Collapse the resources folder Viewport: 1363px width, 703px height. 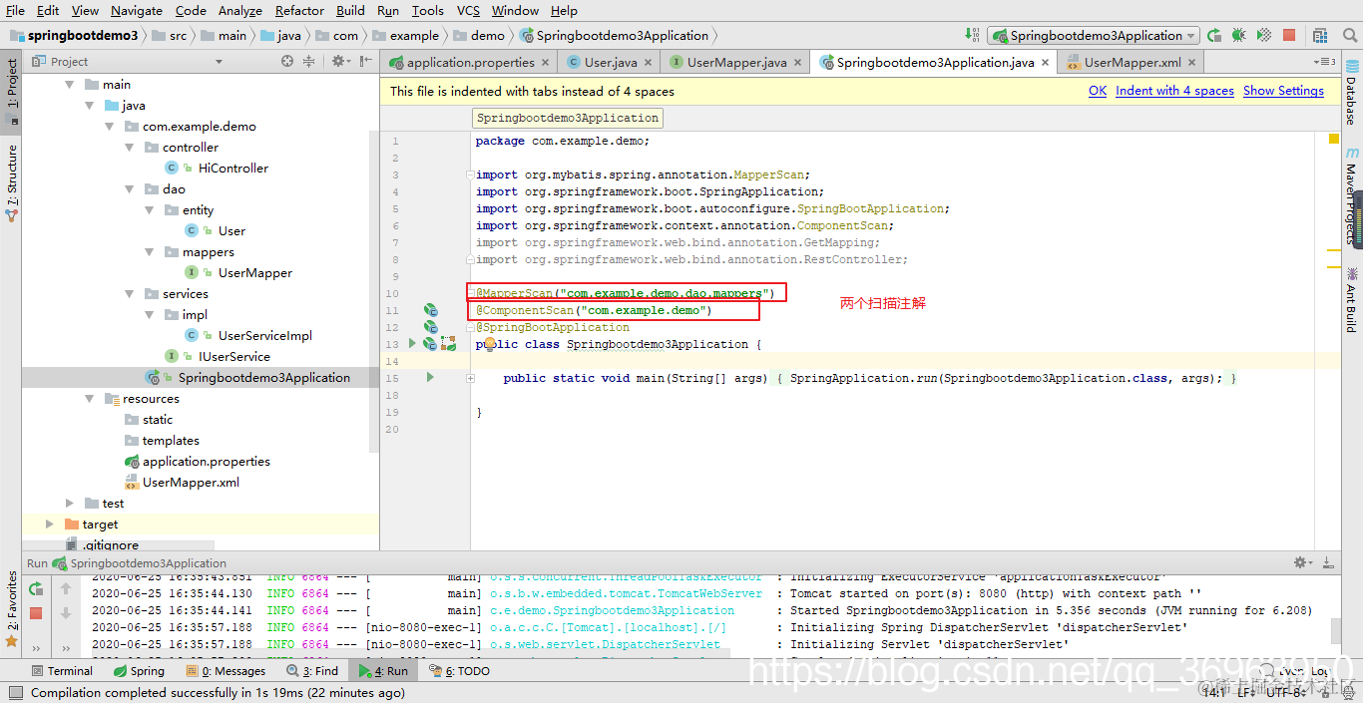[91, 399]
